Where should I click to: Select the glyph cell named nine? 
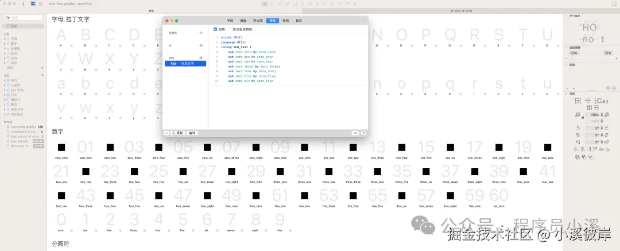click(280, 222)
